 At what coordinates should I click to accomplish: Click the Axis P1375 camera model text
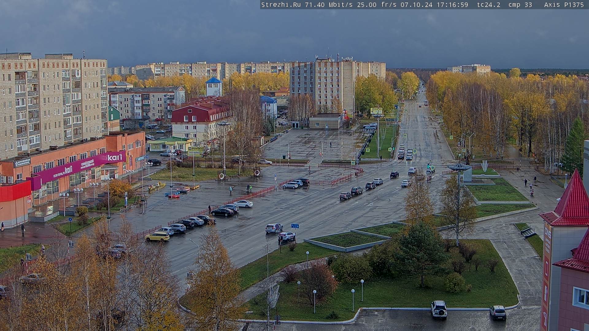coord(564,5)
